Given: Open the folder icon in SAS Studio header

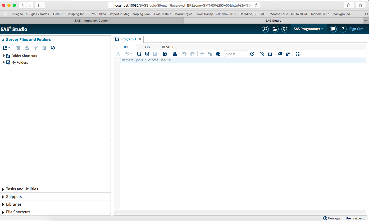Looking at the screenshot, I should (x=275, y=29).
